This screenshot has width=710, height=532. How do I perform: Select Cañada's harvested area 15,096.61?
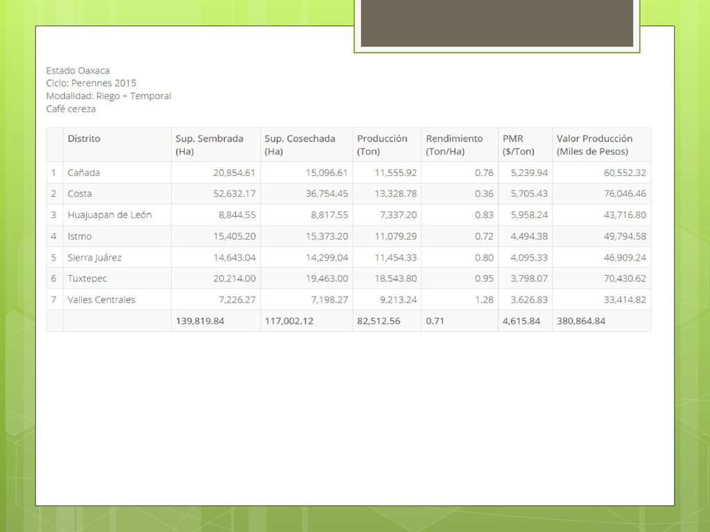click(327, 172)
